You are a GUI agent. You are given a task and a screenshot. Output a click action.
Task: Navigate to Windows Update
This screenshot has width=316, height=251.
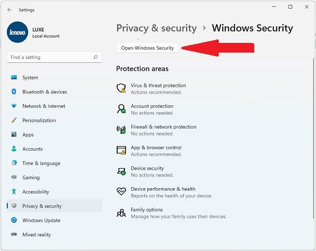(41, 220)
